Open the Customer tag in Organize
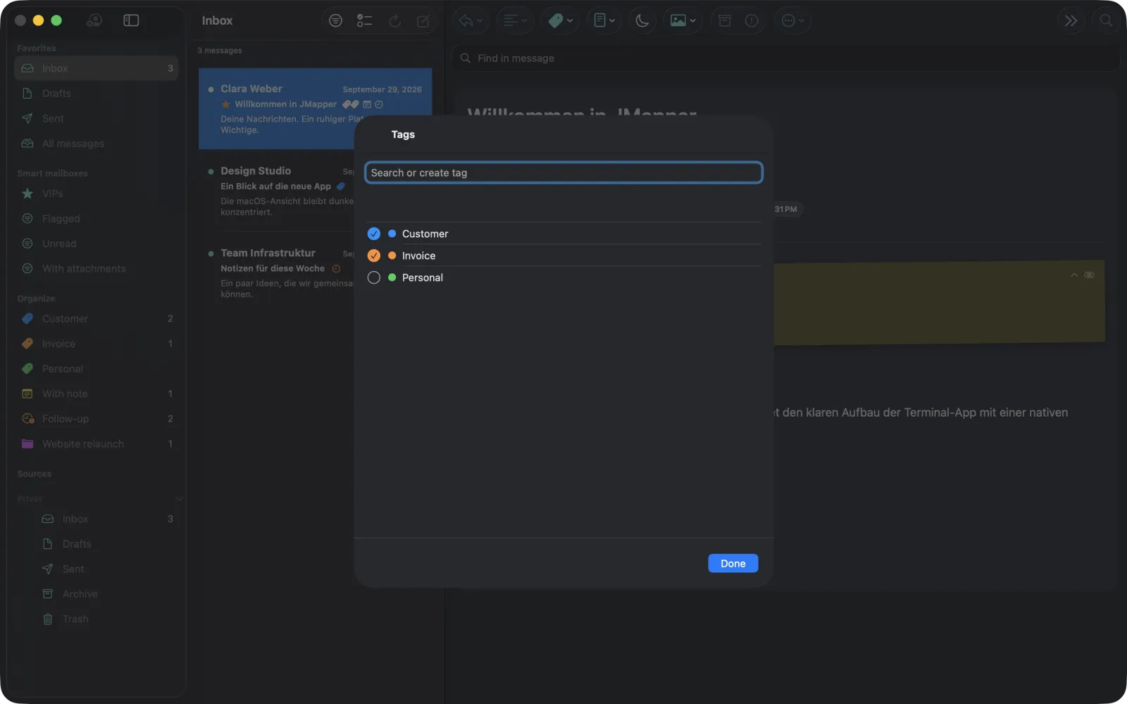 (x=96, y=319)
